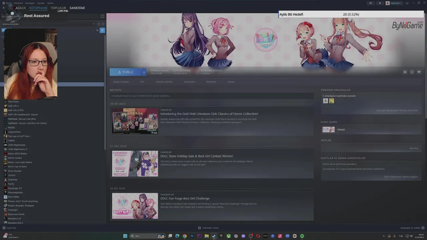Click the activity comment input field

(x=211, y=96)
